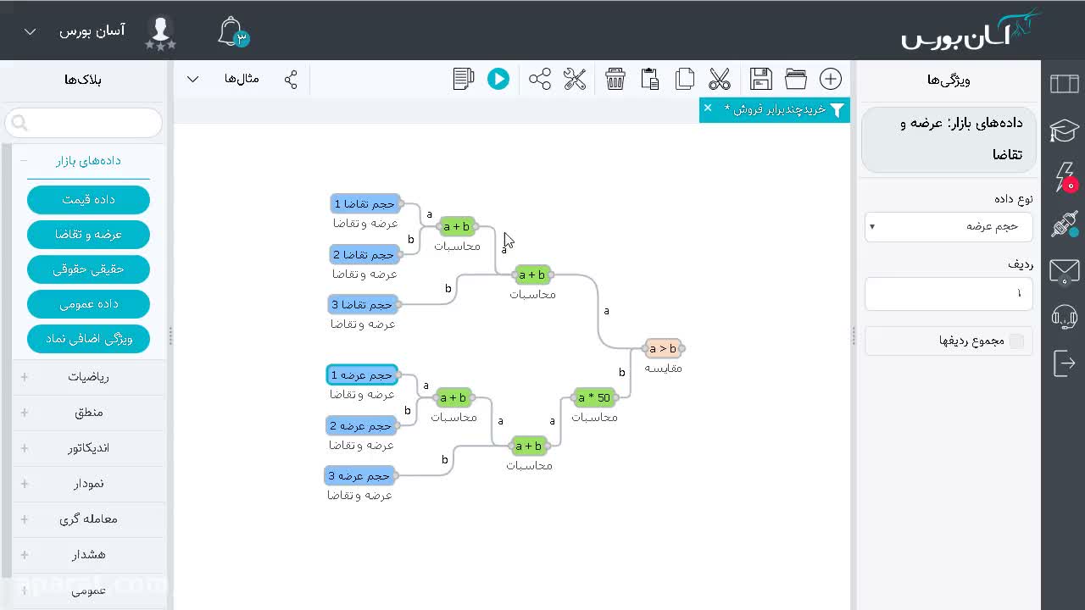Image resolution: width=1085 pixels, height=610 pixels.
Task: Click the ردیف row number input field
Action: (949, 293)
